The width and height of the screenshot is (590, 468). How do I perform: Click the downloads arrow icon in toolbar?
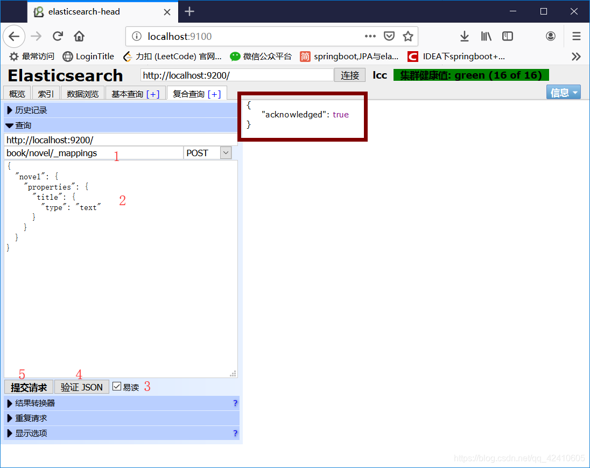pyautogui.click(x=464, y=36)
